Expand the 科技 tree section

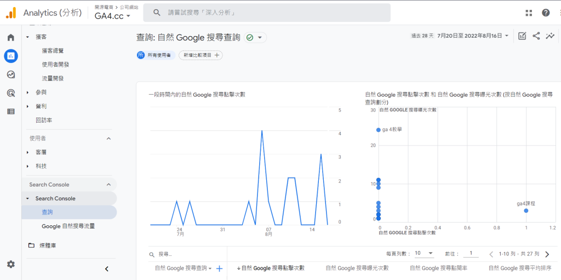tap(28, 166)
